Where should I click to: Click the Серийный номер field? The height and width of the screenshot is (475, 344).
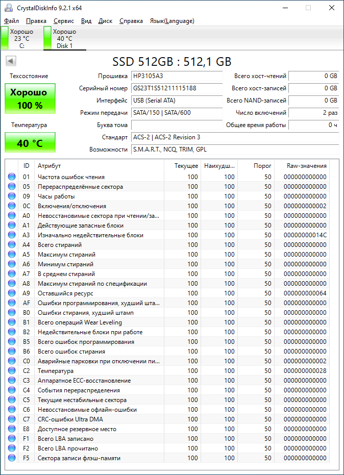pyautogui.click(x=177, y=88)
